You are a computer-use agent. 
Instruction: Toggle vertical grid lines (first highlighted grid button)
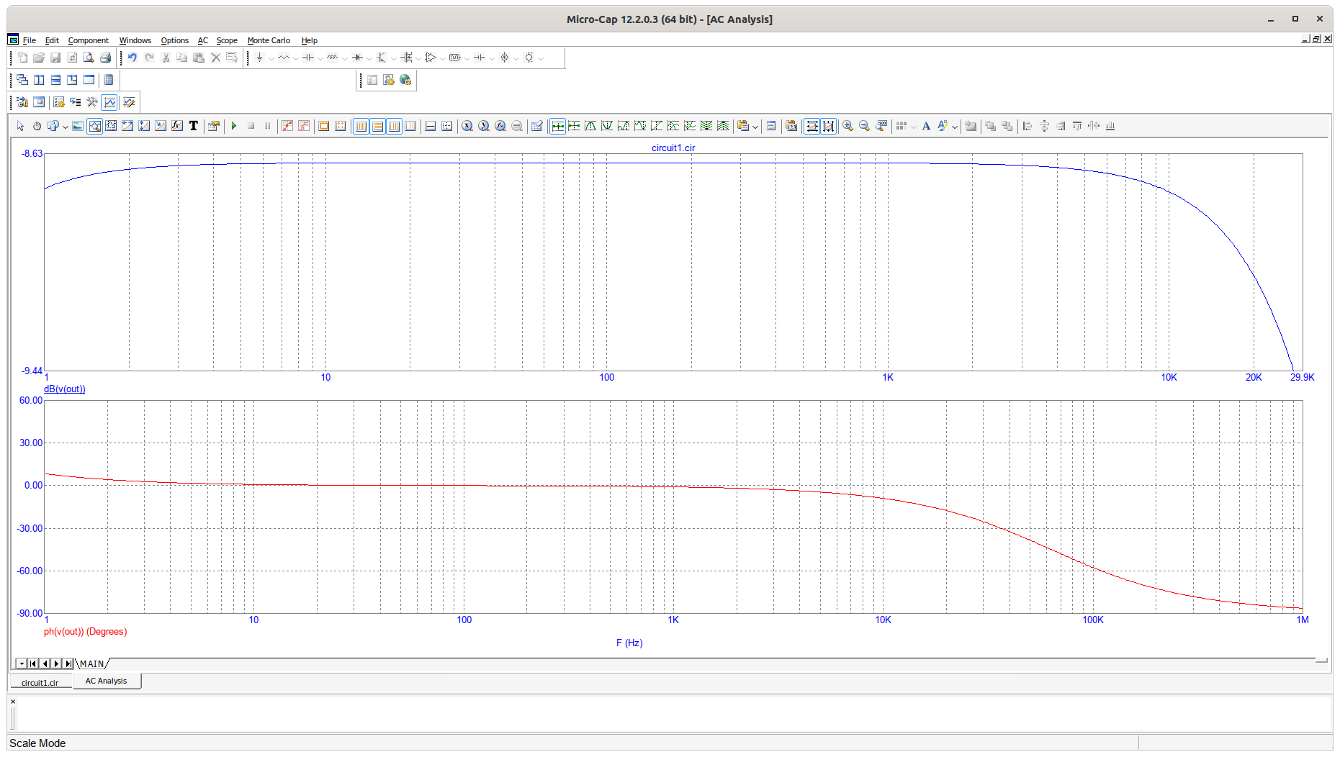click(x=361, y=126)
